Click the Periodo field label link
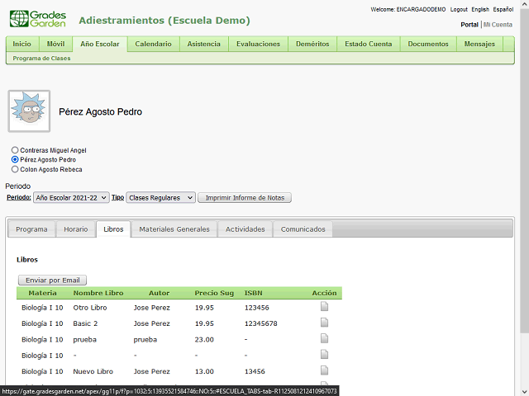 click(18, 197)
